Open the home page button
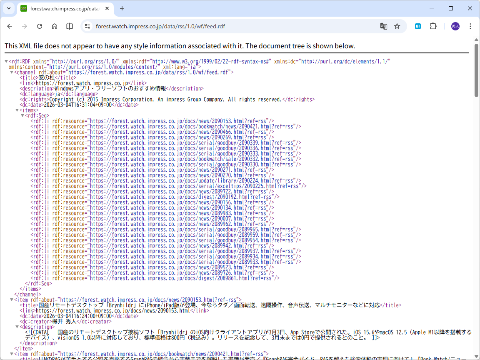Screen dimensions: 480x360 point(55,26)
